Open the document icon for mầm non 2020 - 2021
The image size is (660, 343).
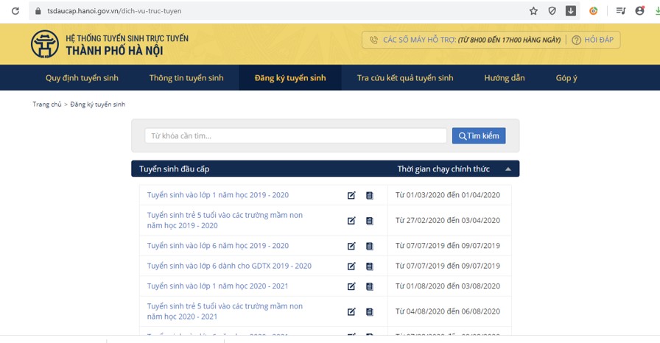point(370,312)
